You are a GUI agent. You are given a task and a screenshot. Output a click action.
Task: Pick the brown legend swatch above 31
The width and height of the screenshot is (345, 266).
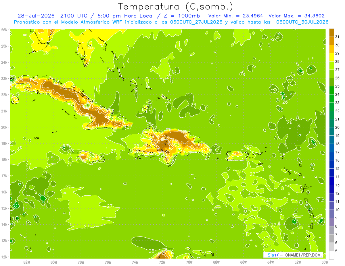tap(332, 33)
